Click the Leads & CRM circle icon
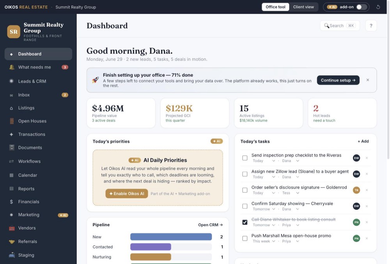 [11, 81]
